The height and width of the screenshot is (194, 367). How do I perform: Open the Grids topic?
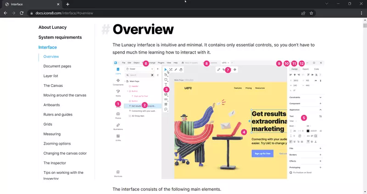click(x=48, y=124)
